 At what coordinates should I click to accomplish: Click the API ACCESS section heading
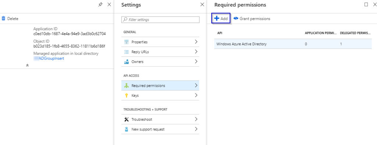tap(131, 75)
